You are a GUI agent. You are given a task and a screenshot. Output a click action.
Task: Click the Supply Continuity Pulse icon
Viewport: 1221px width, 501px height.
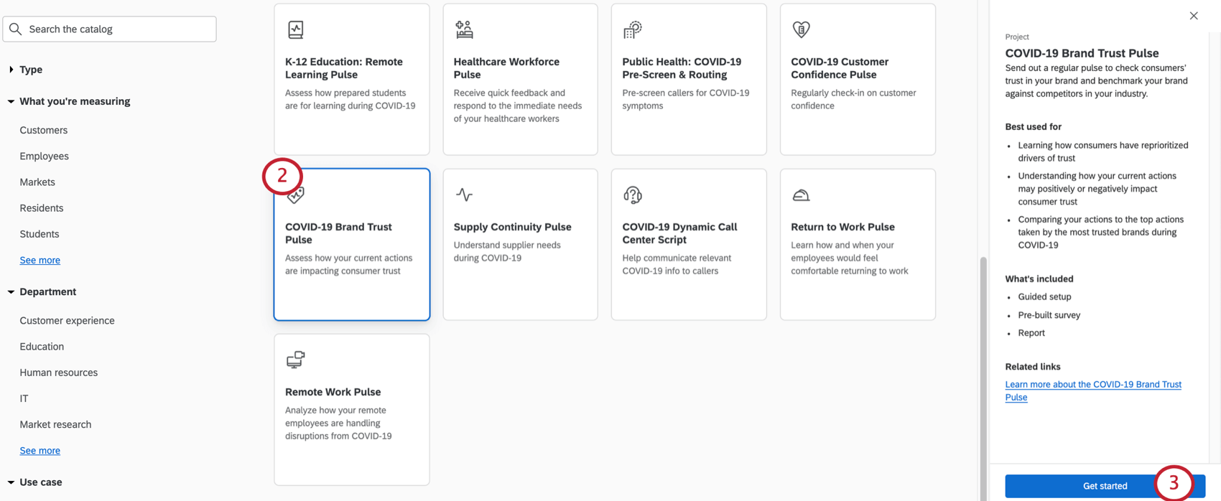pyautogui.click(x=464, y=195)
